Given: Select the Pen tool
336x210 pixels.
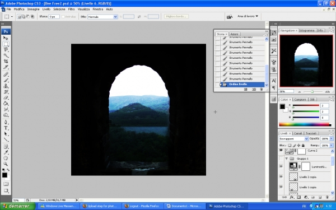Looking at the screenshot, I should 6,122.
